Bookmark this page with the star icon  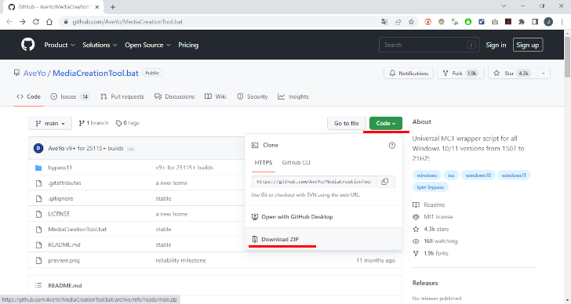click(x=411, y=22)
